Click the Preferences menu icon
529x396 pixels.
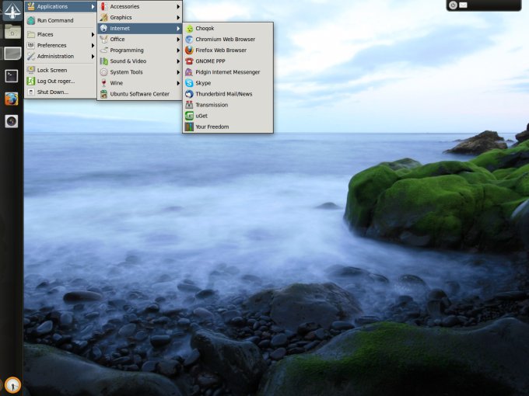(30, 46)
